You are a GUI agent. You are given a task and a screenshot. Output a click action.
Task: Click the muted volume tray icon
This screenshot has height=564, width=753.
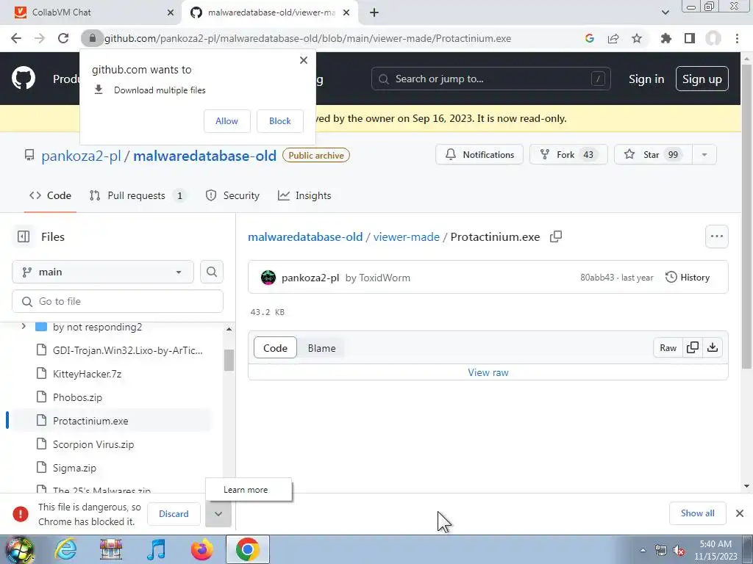pos(679,550)
